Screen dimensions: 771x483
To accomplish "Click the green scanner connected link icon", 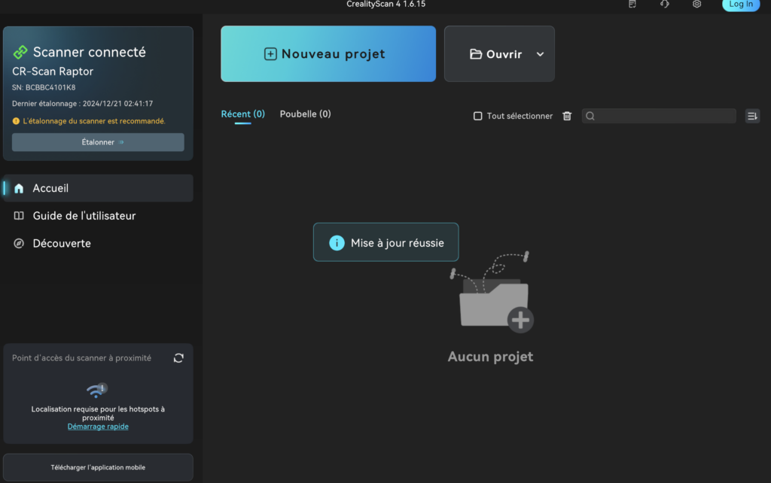I will [x=20, y=52].
